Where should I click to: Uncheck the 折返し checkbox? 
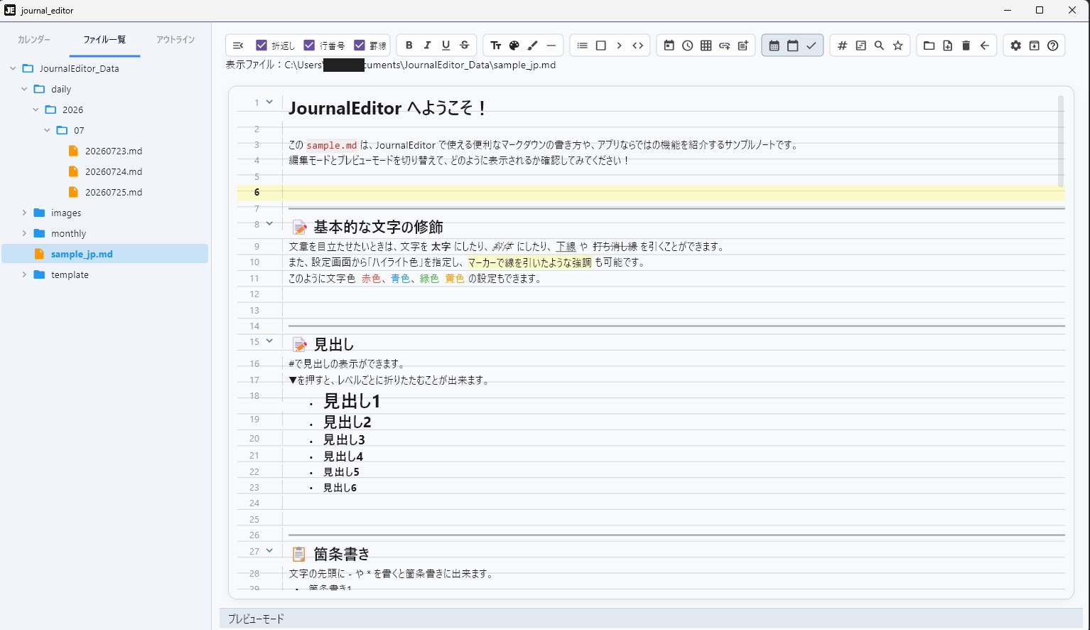tap(261, 46)
